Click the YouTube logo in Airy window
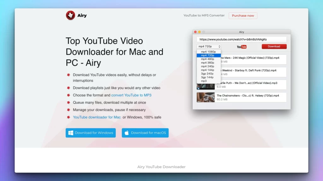 click(242, 47)
